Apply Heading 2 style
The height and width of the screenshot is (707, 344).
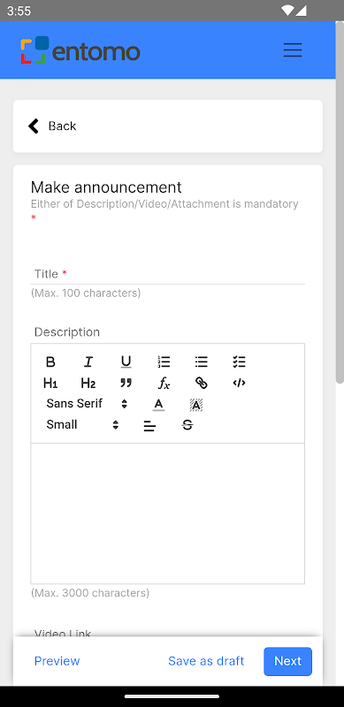[x=88, y=384]
